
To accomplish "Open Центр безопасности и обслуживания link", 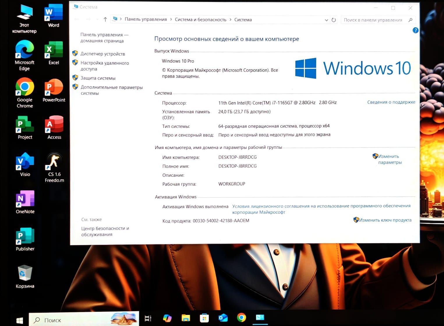I will pos(105,231).
